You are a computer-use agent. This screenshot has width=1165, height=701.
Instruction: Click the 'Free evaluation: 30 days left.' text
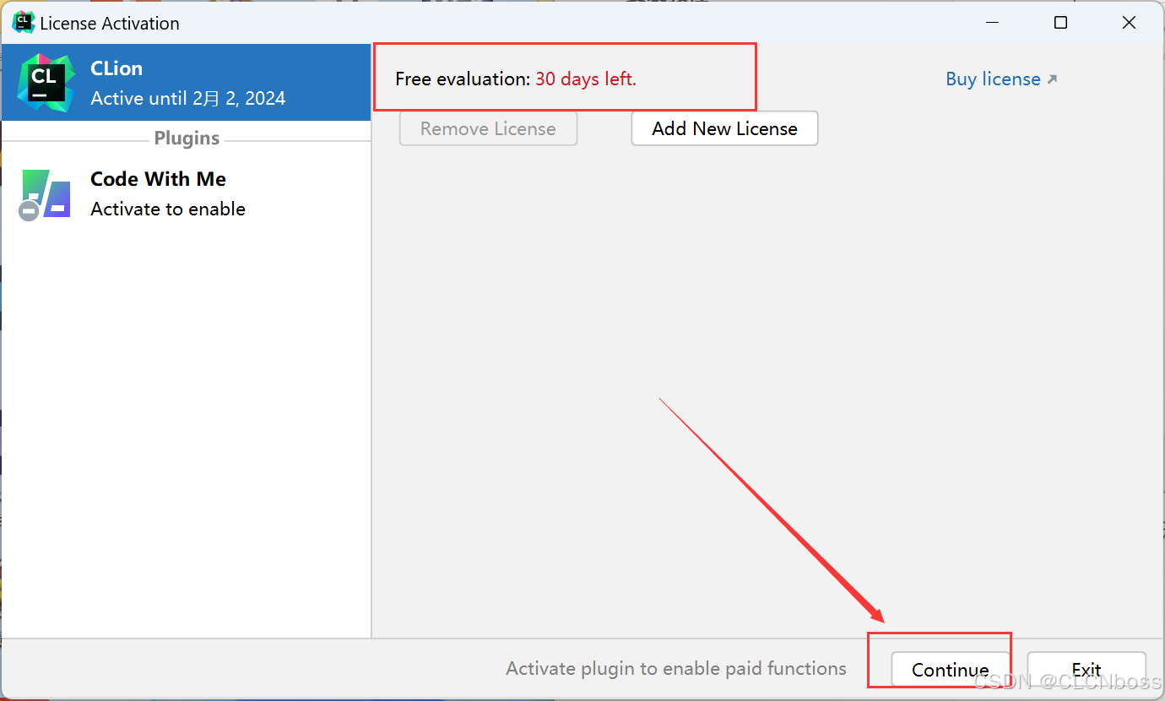click(x=516, y=79)
